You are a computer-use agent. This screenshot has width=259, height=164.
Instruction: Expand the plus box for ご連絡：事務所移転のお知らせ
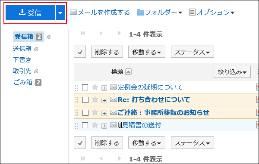[104, 113]
